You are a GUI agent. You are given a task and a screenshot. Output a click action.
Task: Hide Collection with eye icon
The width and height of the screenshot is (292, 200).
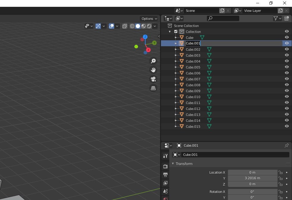click(287, 31)
